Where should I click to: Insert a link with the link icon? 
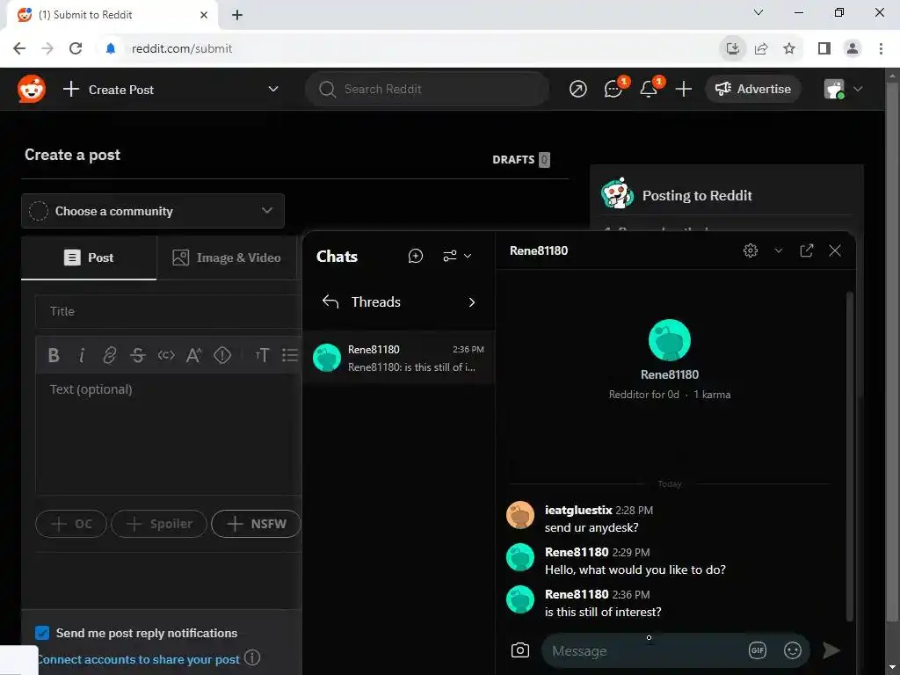pos(109,355)
